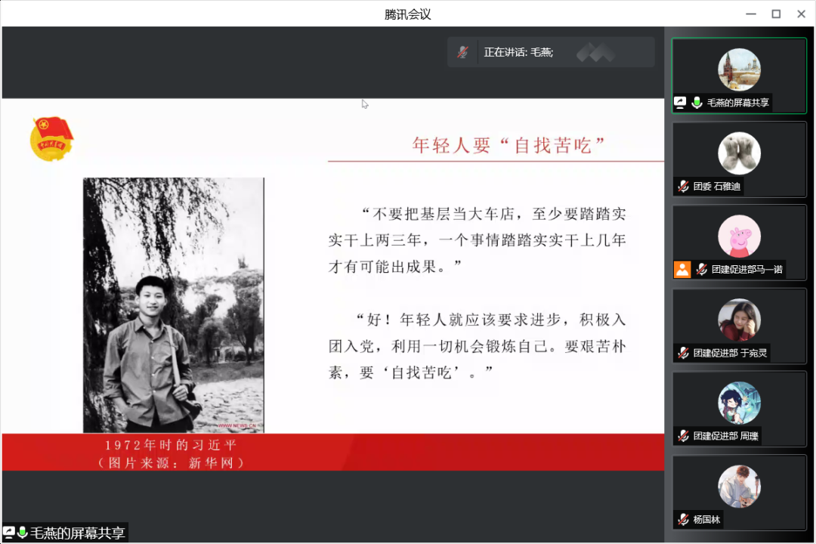Click the muted microphone icon beside 正在讲话

pyautogui.click(x=462, y=52)
